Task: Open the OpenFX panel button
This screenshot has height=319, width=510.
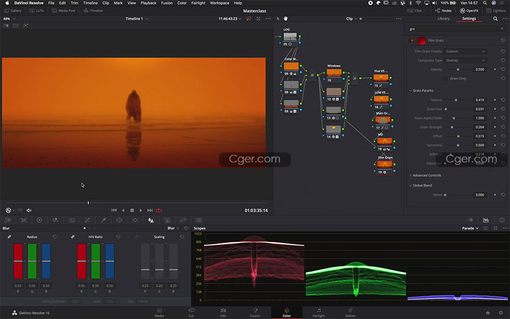Action: click(x=469, y=11)
